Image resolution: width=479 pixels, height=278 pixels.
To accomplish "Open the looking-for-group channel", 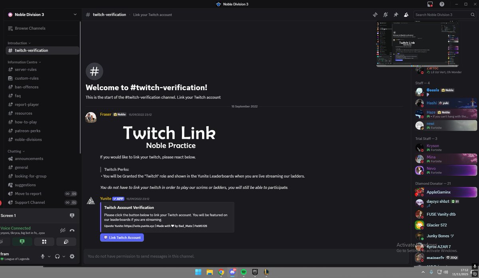I will 42,176.
